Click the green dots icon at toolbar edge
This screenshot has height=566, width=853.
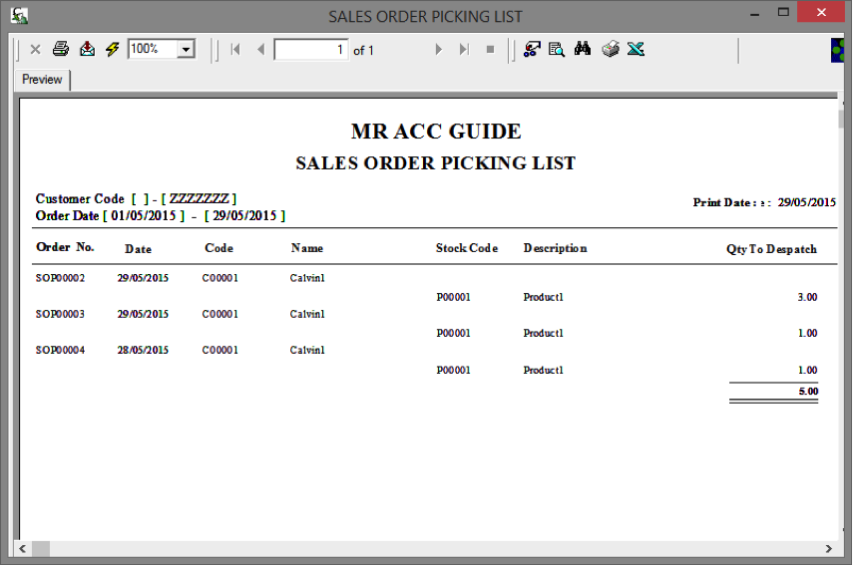pos(838,50)
